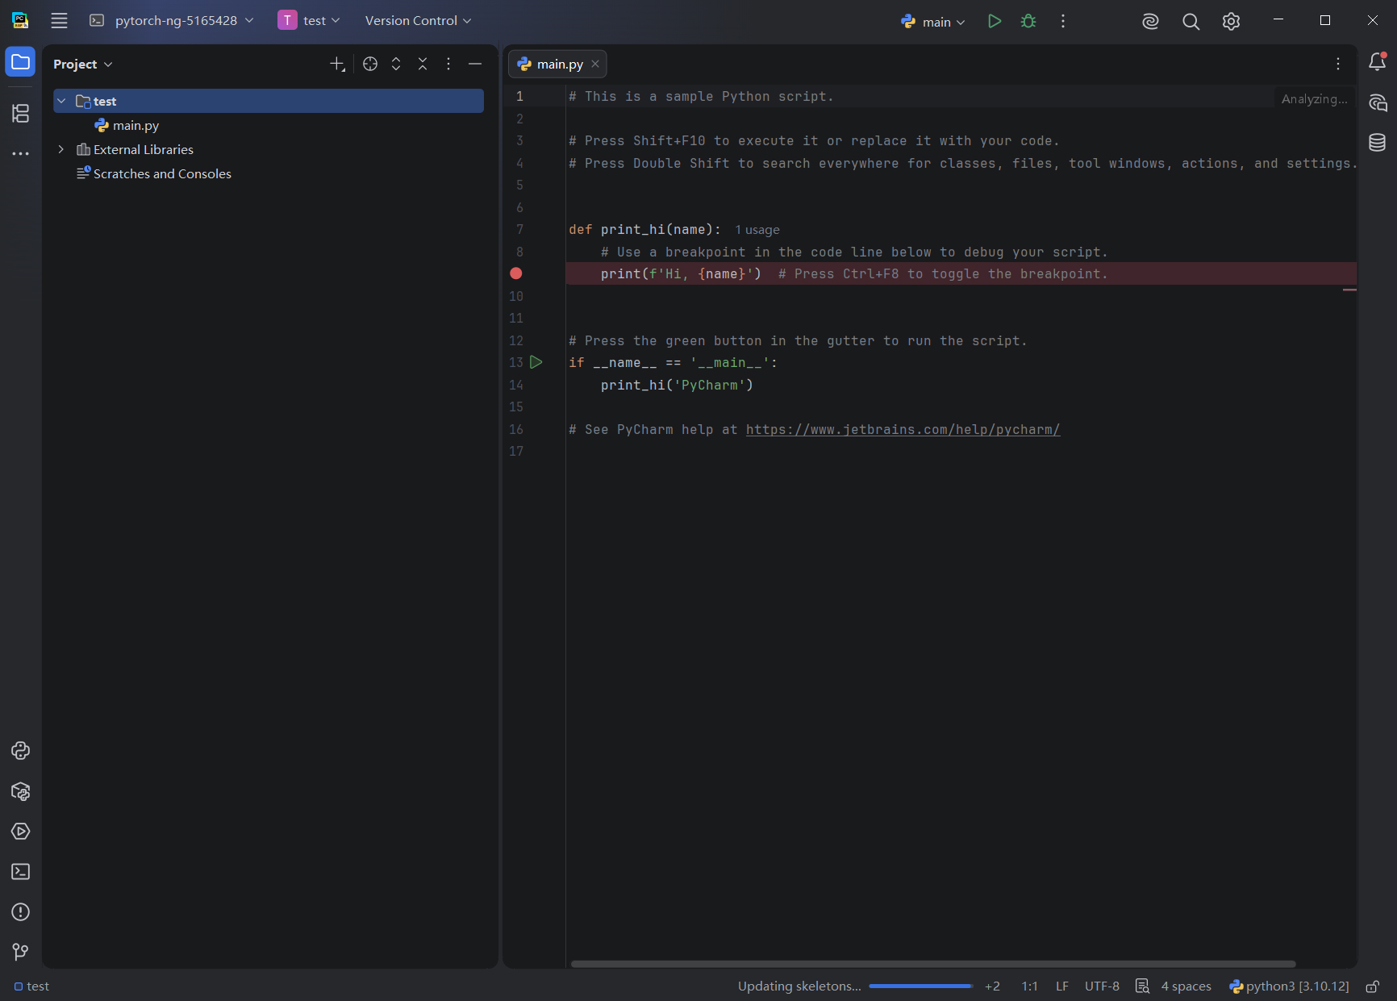1397x1001 pixels.
Task: Open the Structure tool window
Action: click(x=20, y=113)
